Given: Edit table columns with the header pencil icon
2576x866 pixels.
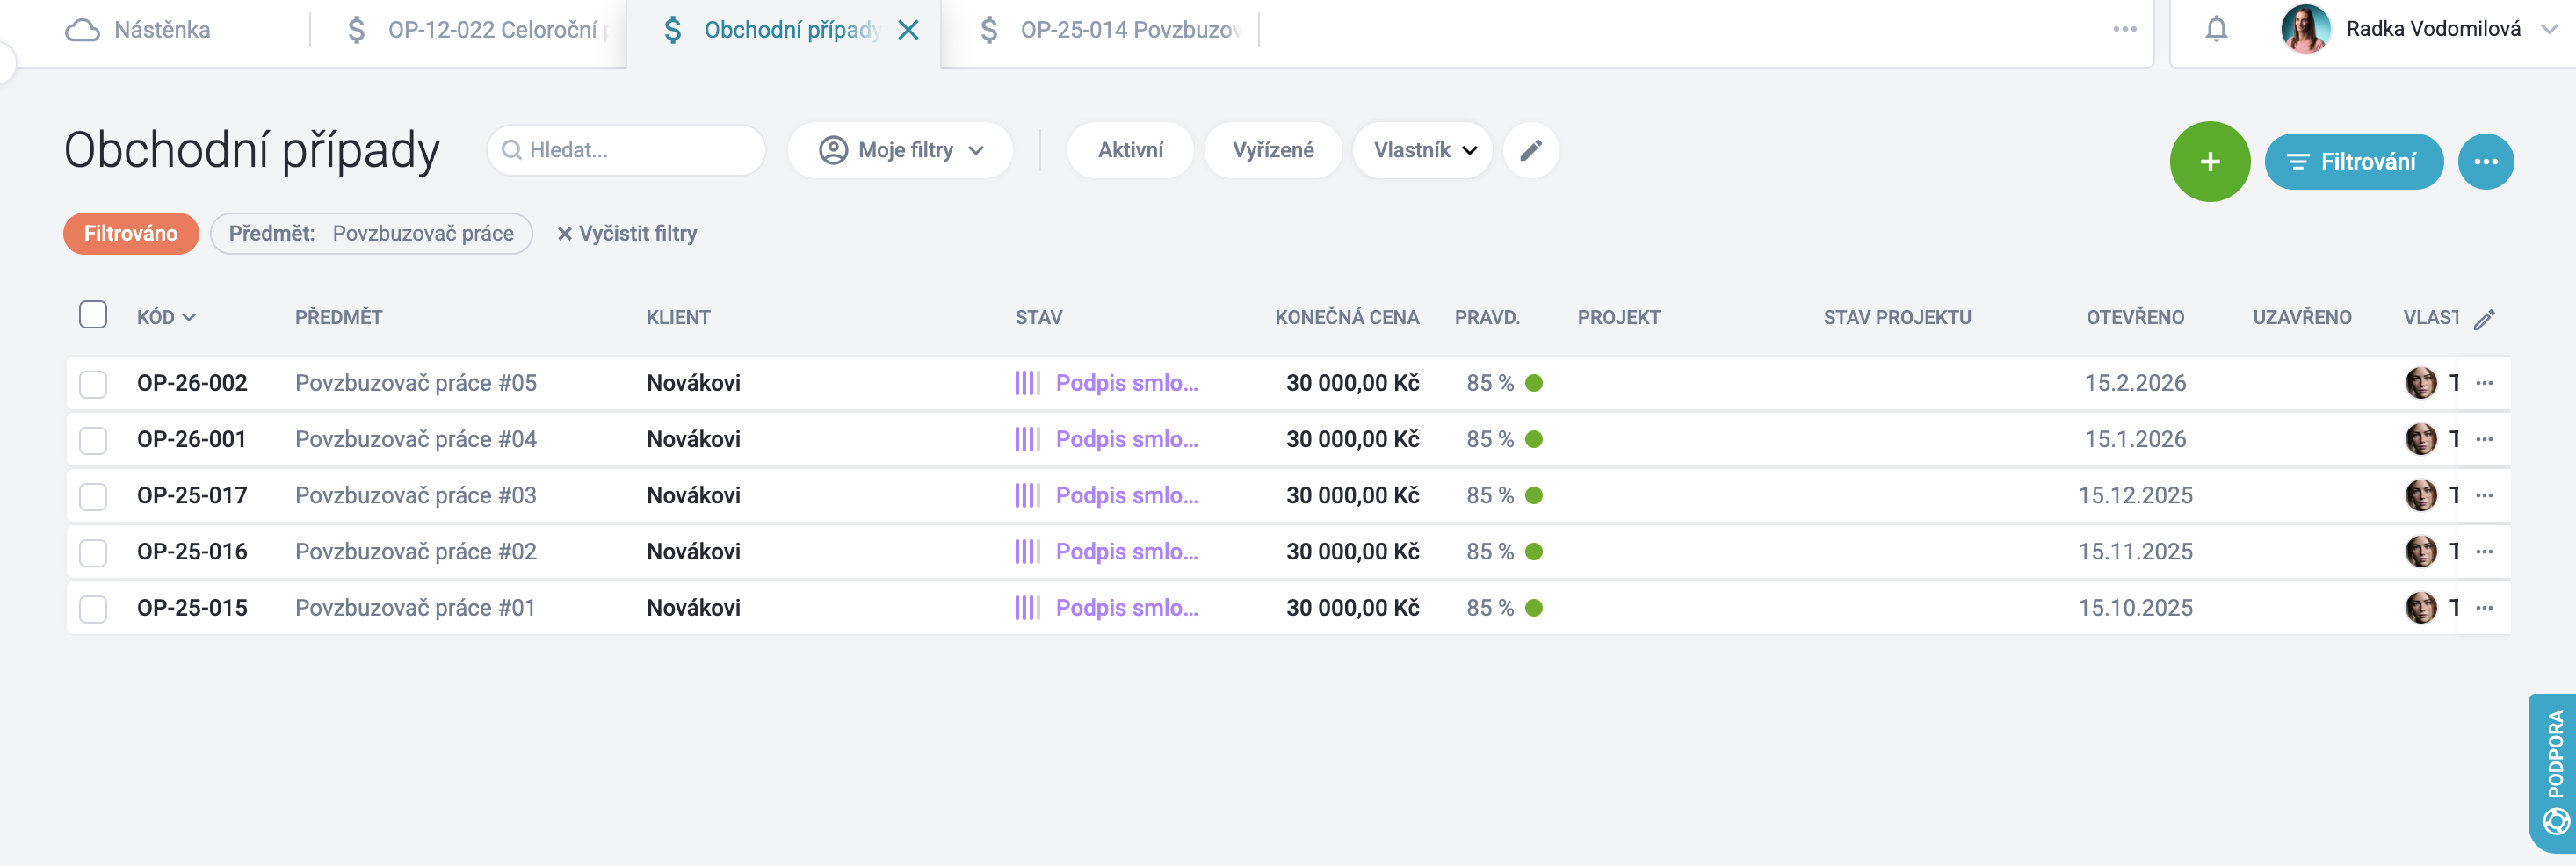Looking at the screenshot, I should (x=2484, y=318).
